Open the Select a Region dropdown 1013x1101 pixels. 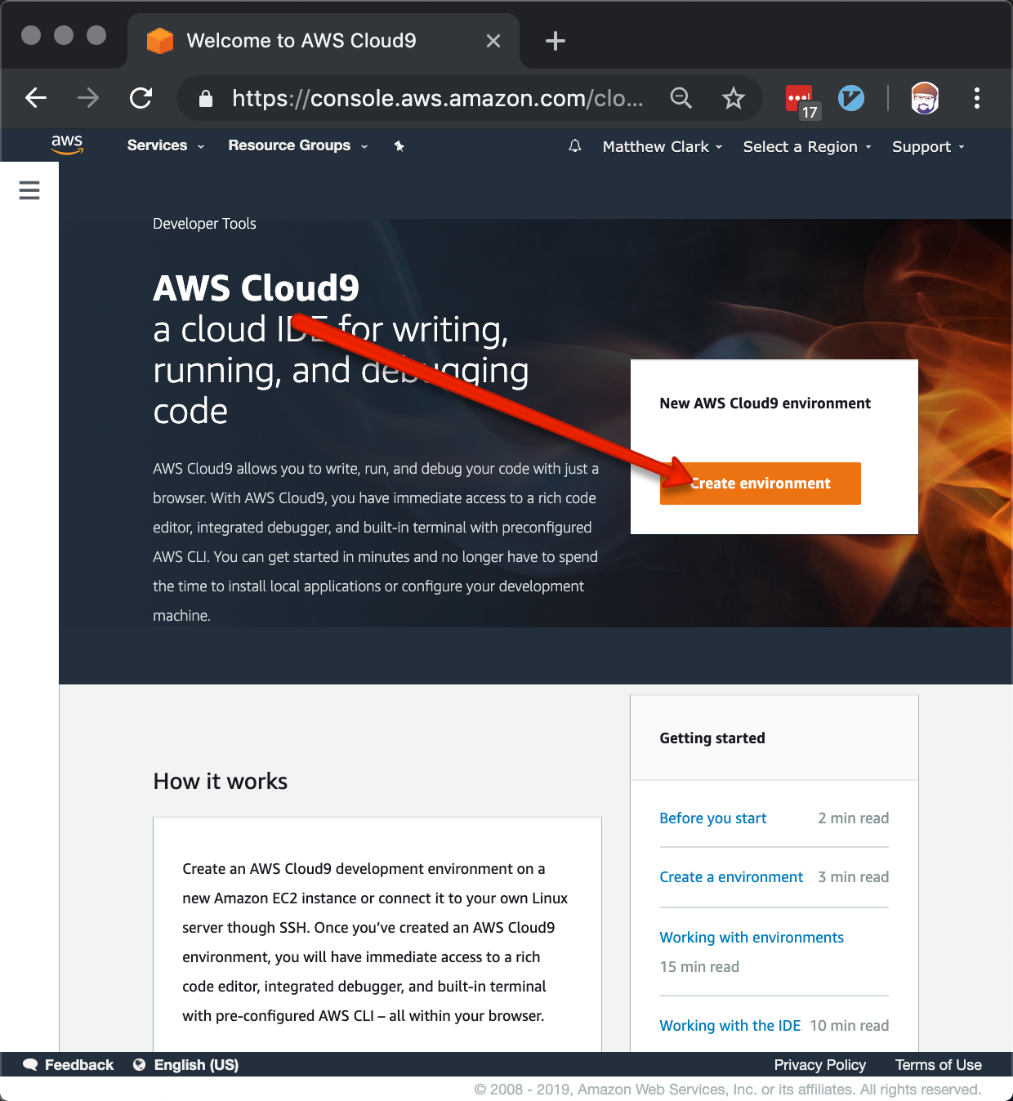click(x=807, y=147)
